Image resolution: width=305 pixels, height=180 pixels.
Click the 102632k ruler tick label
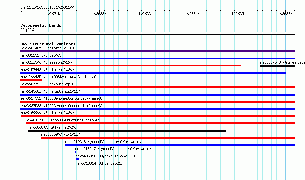99,14
